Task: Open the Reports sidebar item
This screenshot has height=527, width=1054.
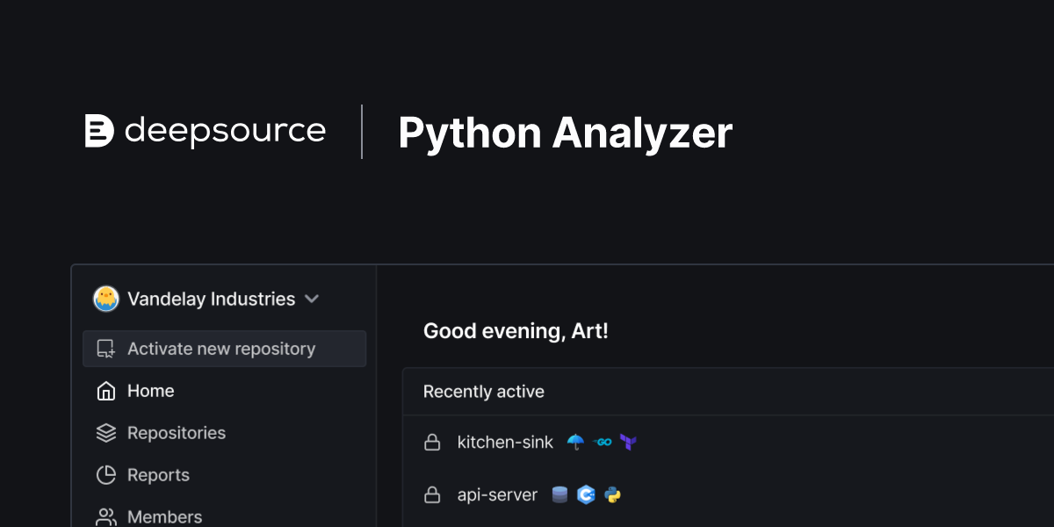Action: [x=158, y=475]
